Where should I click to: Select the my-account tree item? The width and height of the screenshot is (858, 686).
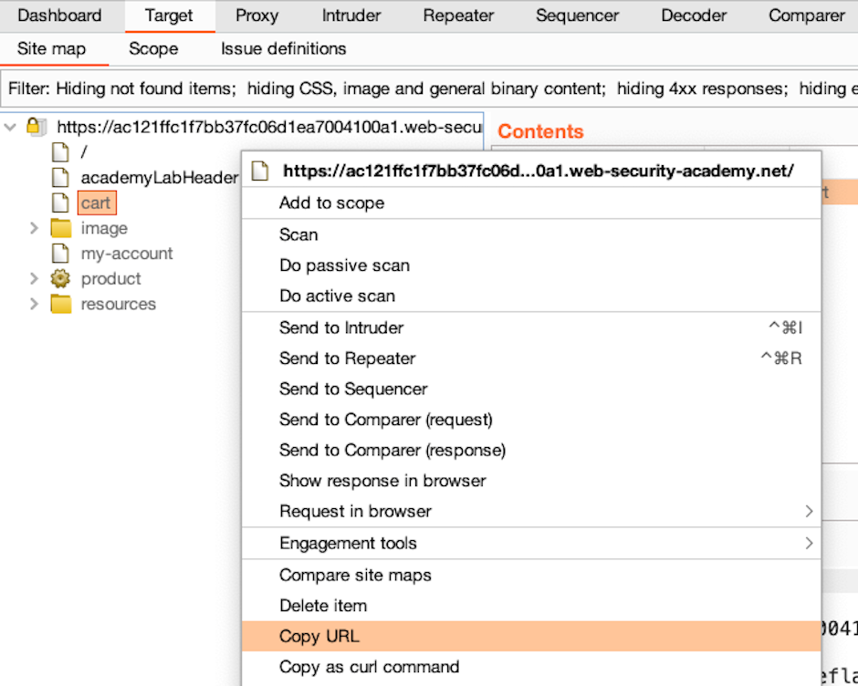(x=126, y=254)
